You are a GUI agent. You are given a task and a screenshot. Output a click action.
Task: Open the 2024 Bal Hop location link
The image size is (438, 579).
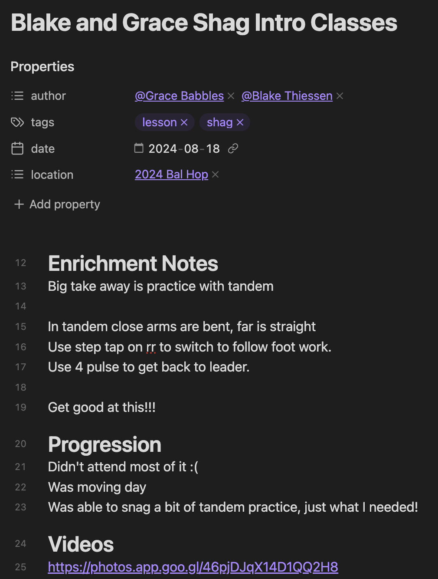[171, 174]
